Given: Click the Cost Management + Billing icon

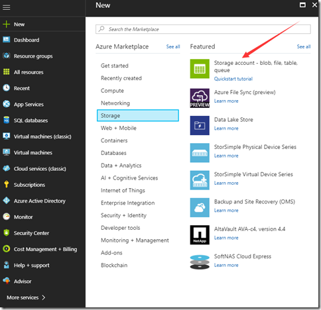Looking at the screenshot, I should tap(7, 248).
